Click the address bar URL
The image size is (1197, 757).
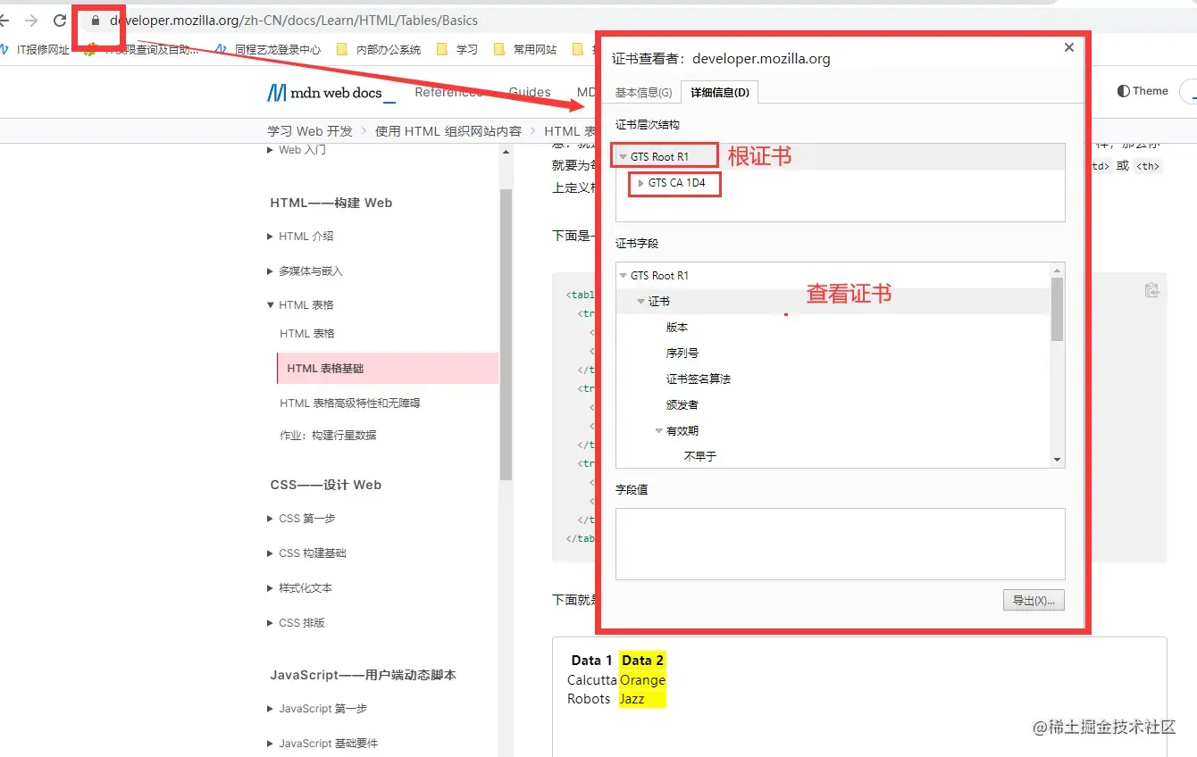pos(293,21)
